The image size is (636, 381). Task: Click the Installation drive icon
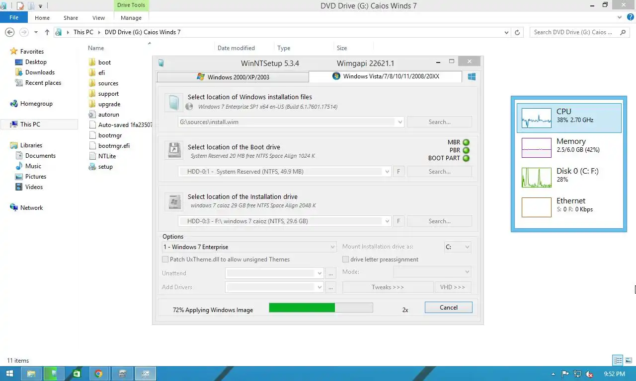174,201
